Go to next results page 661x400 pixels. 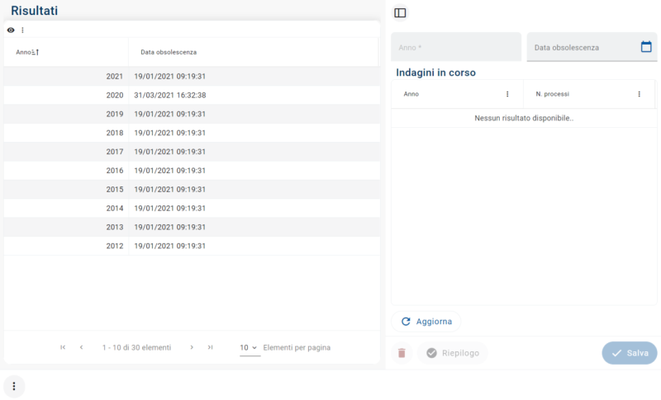click(x=192, y=347)
